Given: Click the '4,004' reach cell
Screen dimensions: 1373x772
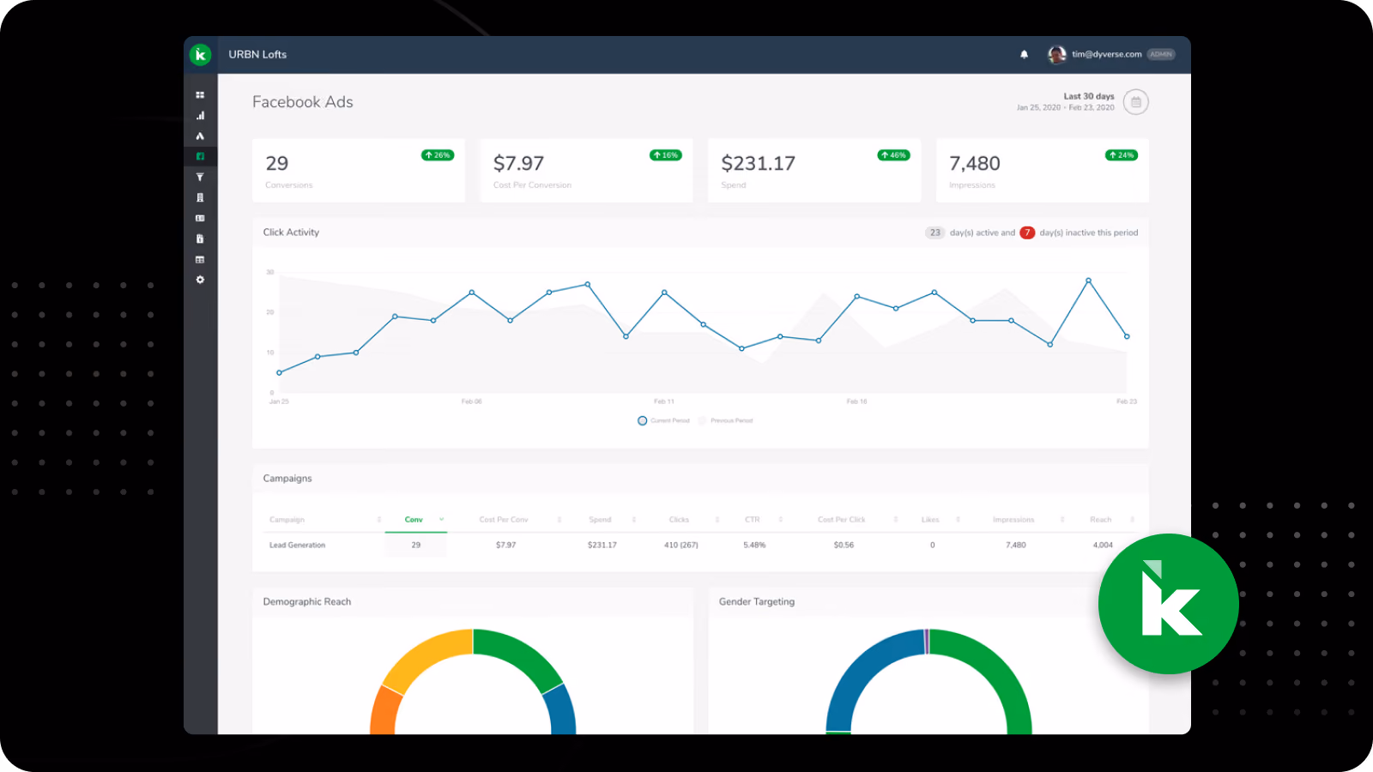Looking at the screenshot, I should (x=1103, y=545).
